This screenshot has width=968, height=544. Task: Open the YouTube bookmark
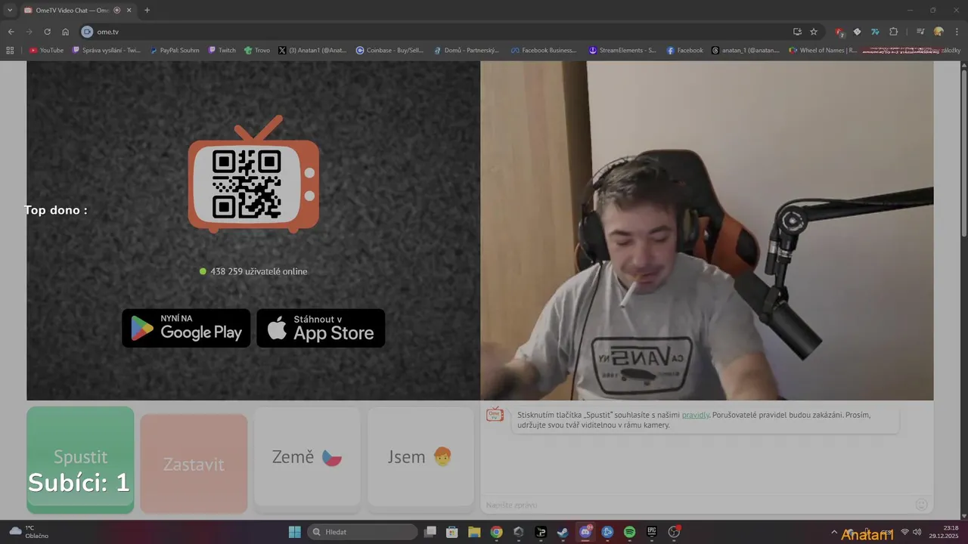point(46,51)
